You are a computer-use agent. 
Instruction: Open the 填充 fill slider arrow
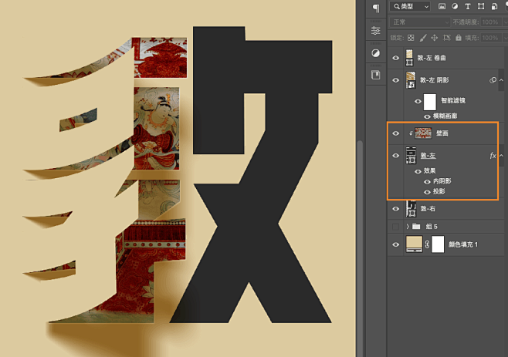505,38
